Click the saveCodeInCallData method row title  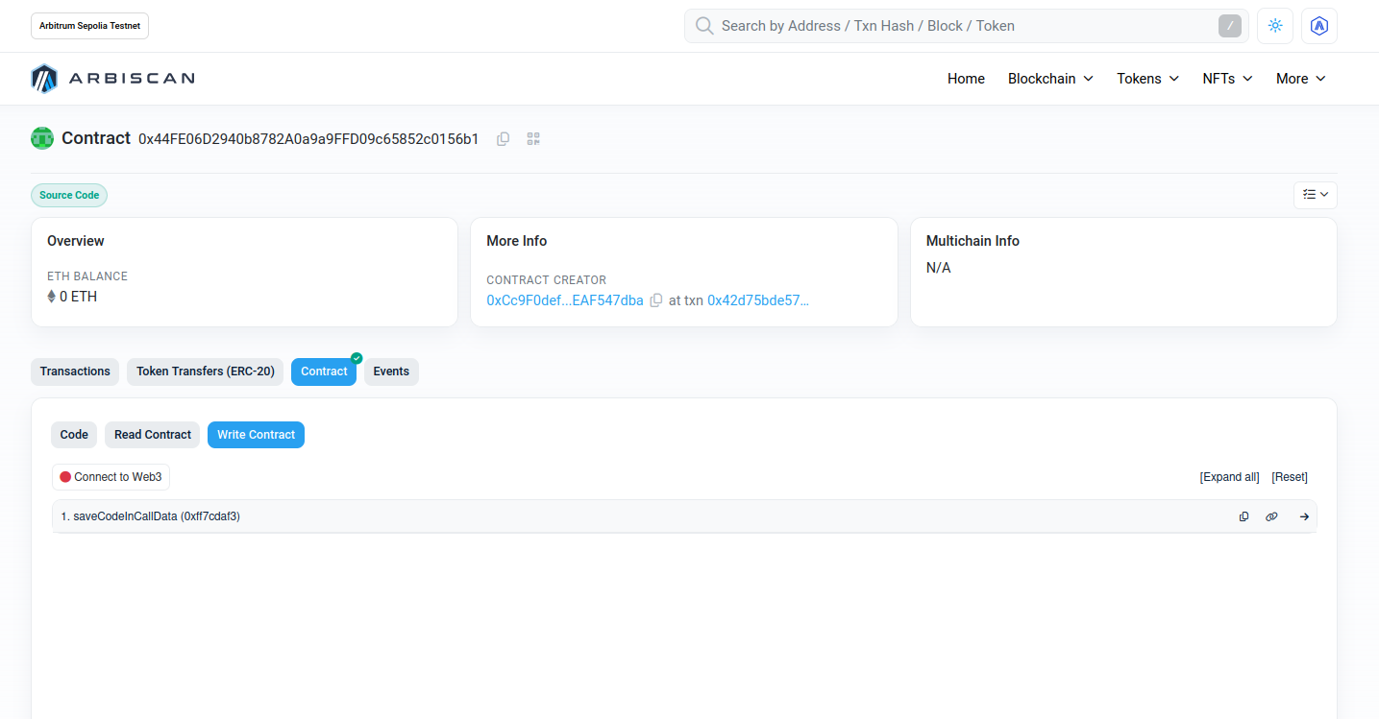(x=150, y=516)
